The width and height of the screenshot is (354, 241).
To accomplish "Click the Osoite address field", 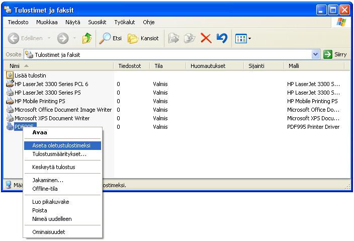I will coord(171,54).
